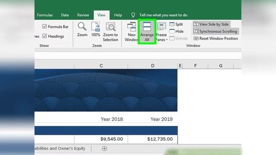Screen dimensions: 276x155
Task: Click Reset Window Position
Action: coord(216,38)
